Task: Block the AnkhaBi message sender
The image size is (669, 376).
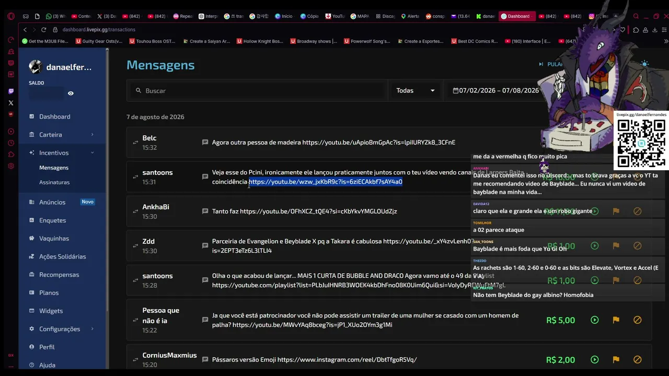Action: [x=637, y=211]
